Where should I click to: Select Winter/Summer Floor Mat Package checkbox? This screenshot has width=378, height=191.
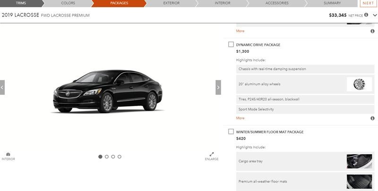tap(231, 132)
